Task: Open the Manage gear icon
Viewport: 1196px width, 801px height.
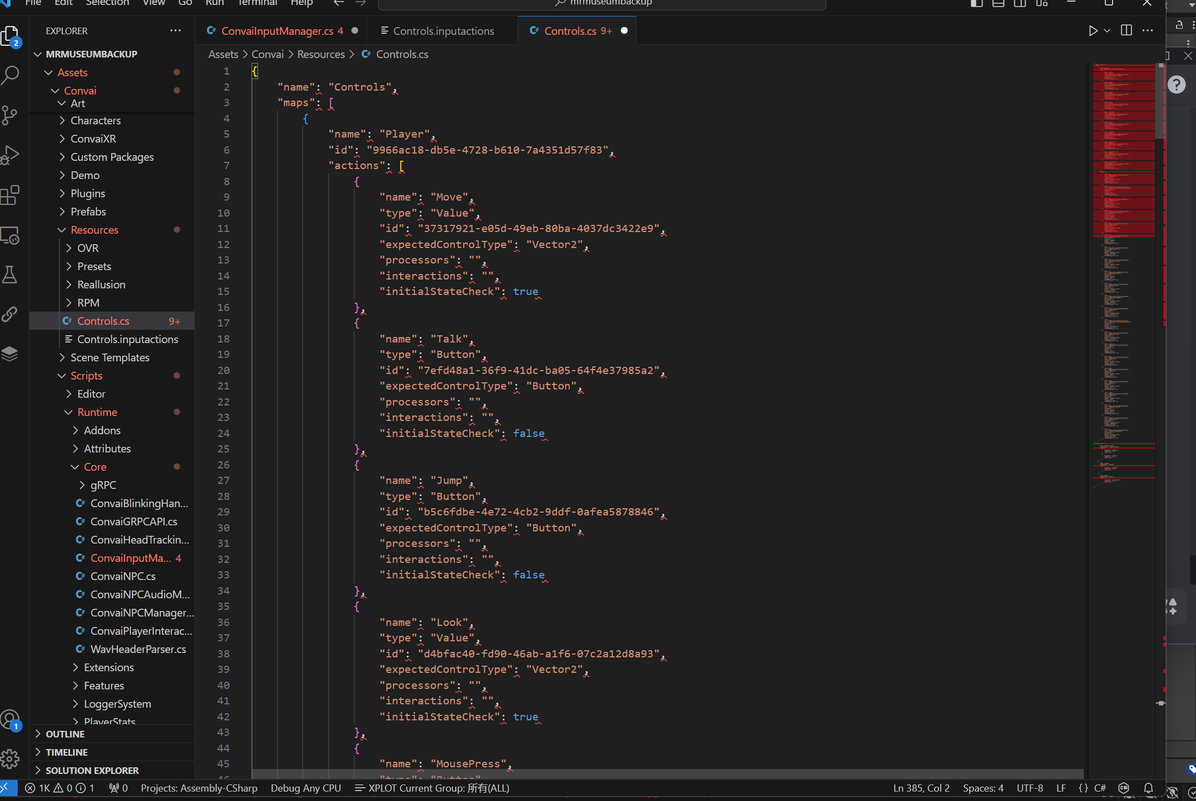Action: [11, 760]
